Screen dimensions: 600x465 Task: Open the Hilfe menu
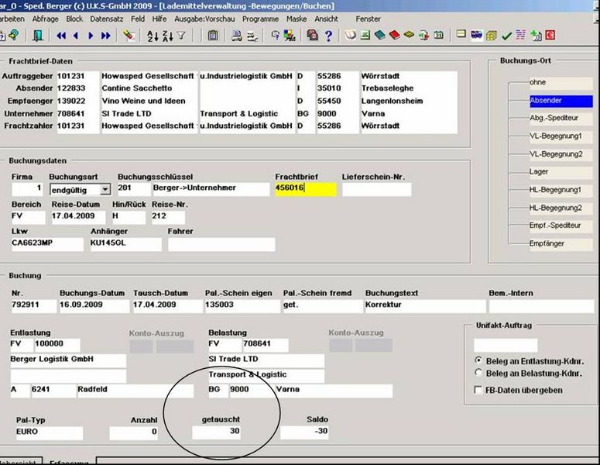click(159, 19)
